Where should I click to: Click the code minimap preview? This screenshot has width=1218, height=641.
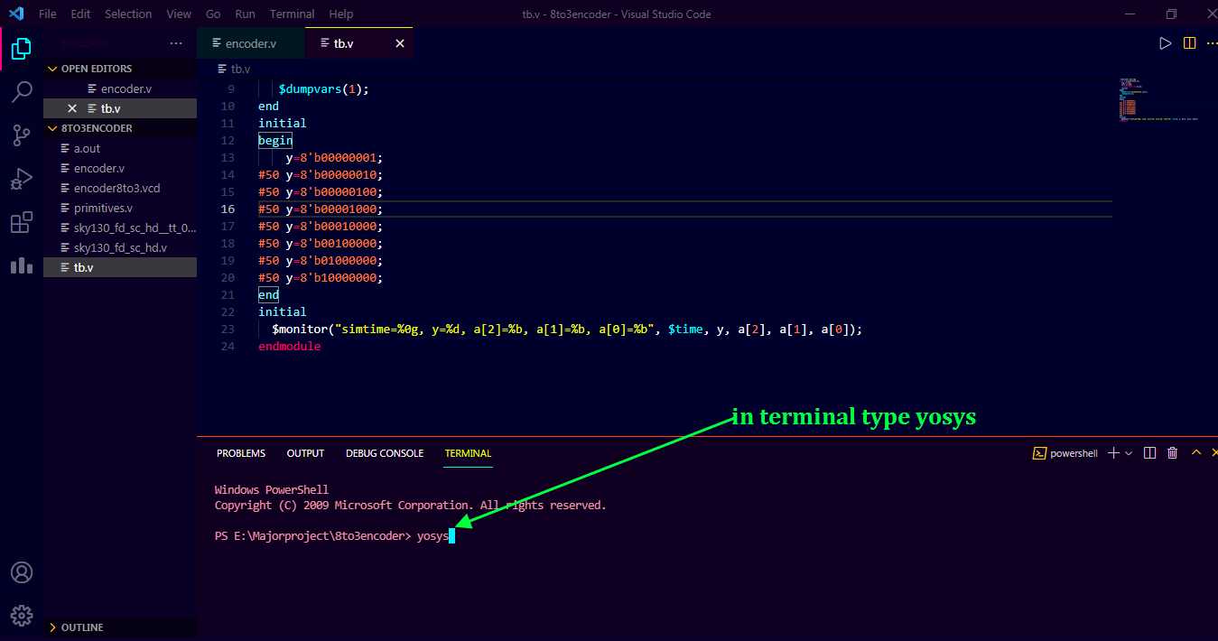(1158, 99)
